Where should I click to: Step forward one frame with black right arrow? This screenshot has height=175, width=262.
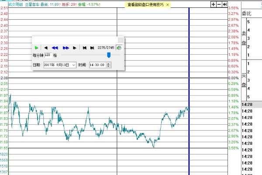pos(75,48)
